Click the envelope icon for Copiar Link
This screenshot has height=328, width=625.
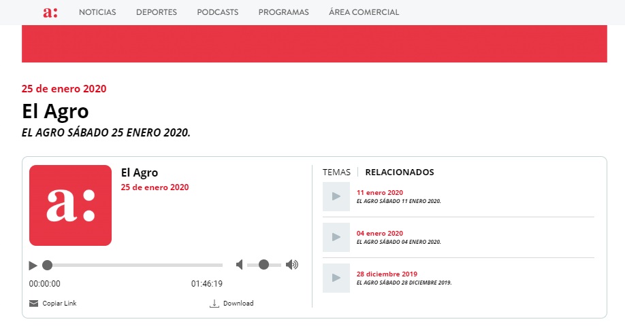[x=33, y=304]
